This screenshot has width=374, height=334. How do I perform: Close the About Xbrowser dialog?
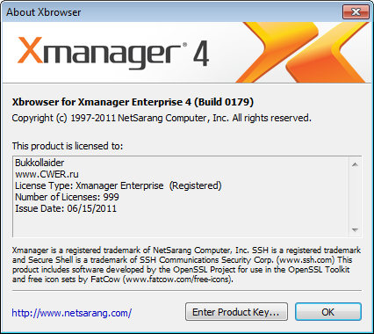356,11
